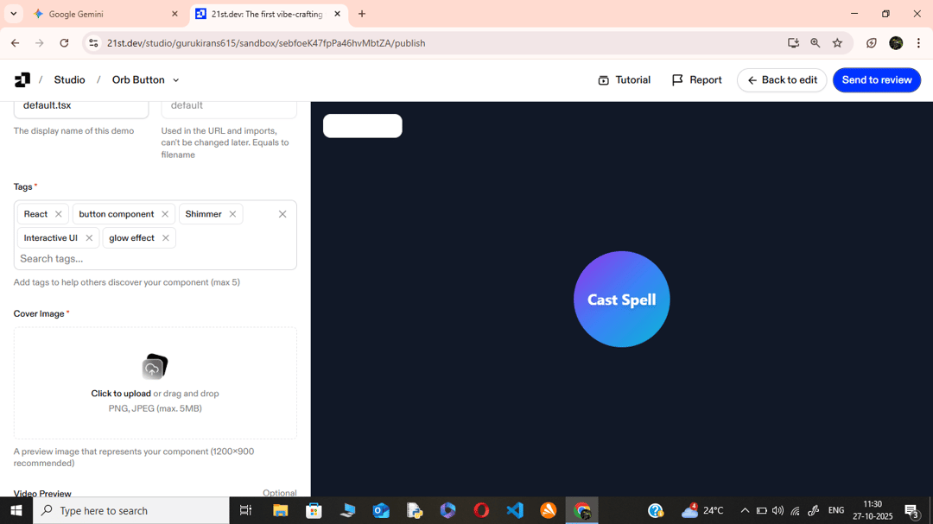The height and width of the screenshot is (524, 933).
Task: Open the zoom magnifier icon
Action: click(x=816, y=43)
